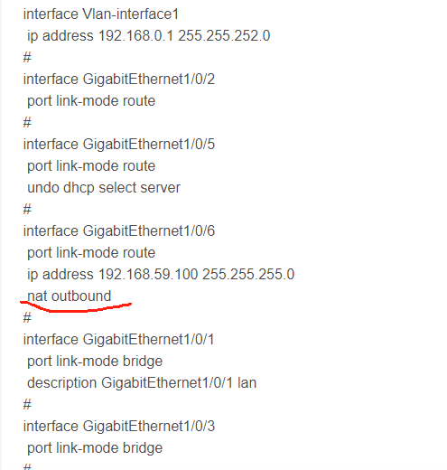Select the 'interface GigabitEthernet1/0/5' text
The width and height of the screenshot is (447, 470).
pyautogui.click(x=119, y=145)
